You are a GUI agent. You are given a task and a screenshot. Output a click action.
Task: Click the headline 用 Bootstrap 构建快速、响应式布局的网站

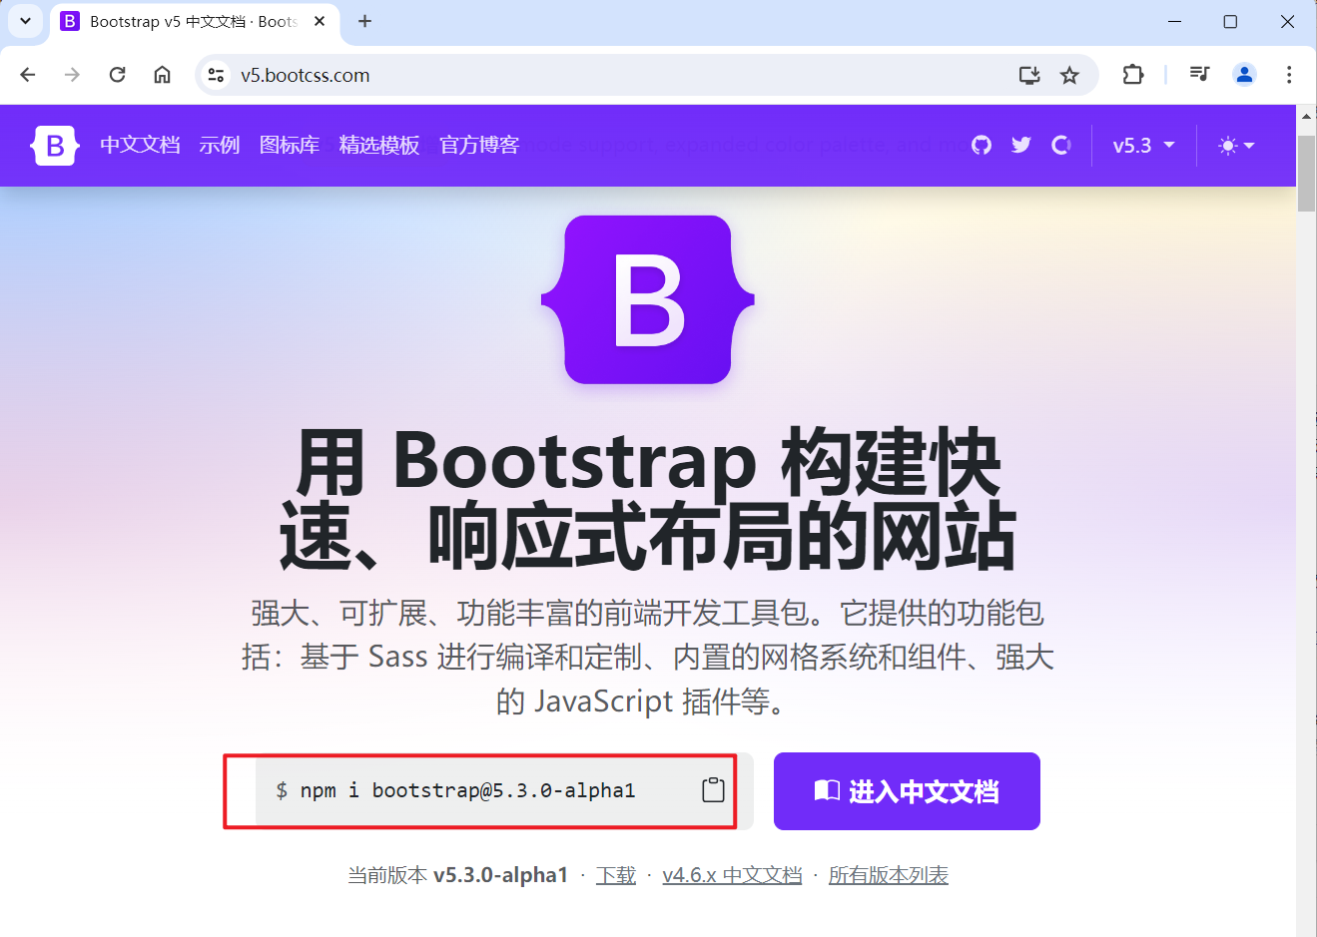pyautogui.click(x=648, y=499)
